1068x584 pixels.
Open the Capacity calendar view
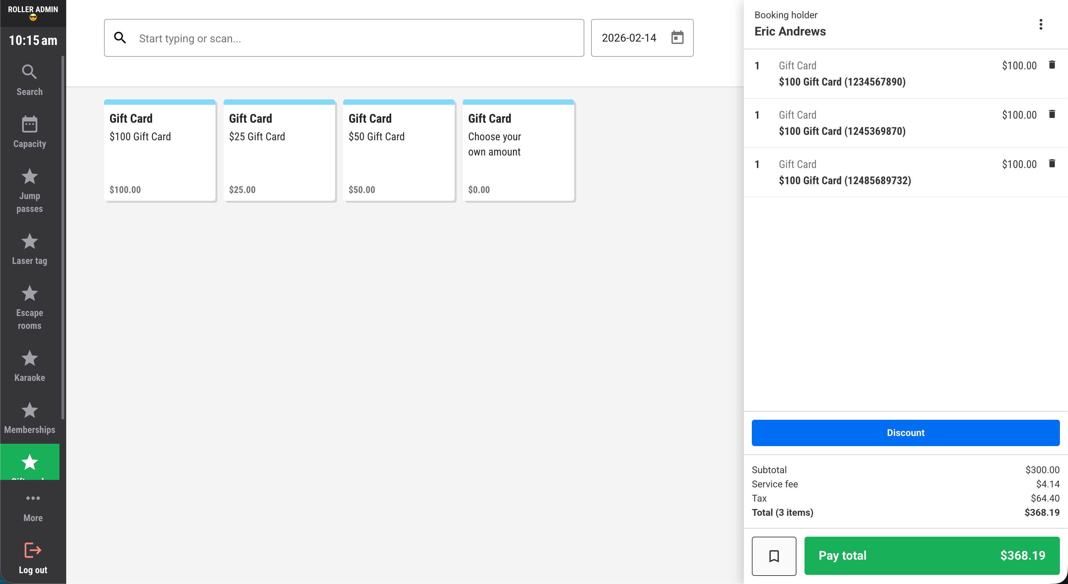(x=29, y=132)
